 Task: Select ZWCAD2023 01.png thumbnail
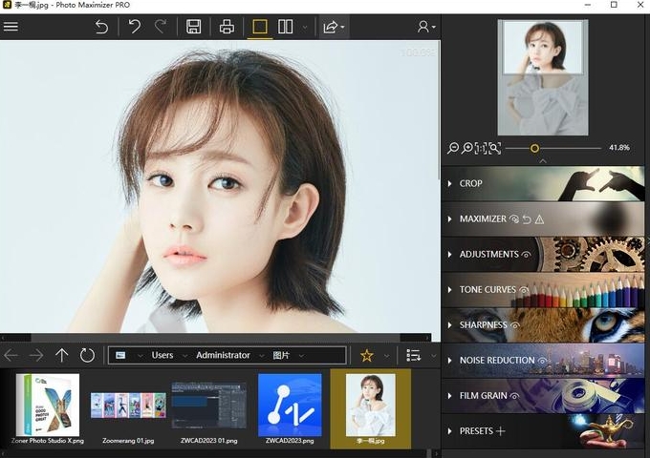(x=209, y=409)
